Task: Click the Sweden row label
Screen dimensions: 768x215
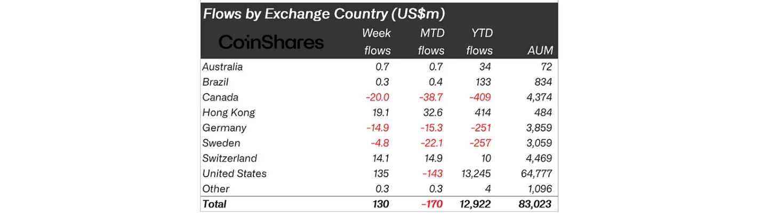Action: click(x=221, y=143)
